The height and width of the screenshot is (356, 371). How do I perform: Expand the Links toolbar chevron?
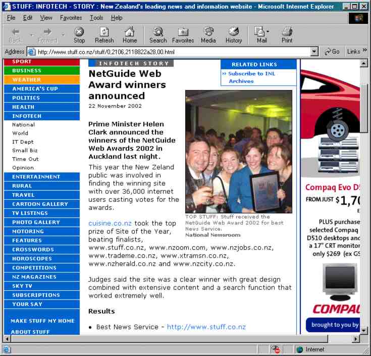click(x=365, y=51)
